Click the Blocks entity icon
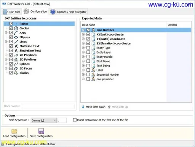195x147 pixels. pos(16,73)
